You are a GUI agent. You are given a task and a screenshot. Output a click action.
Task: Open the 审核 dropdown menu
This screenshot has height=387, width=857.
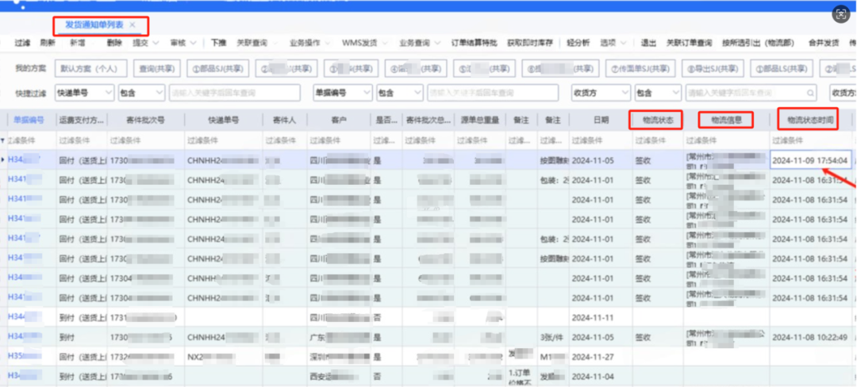coord(183,43)
